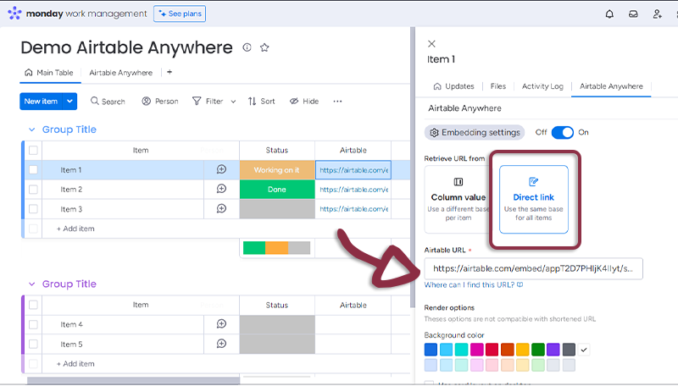This screenshot has width=678, height=386.
Task: Open the inbox tray icon
Action: (x=633, y=14)
